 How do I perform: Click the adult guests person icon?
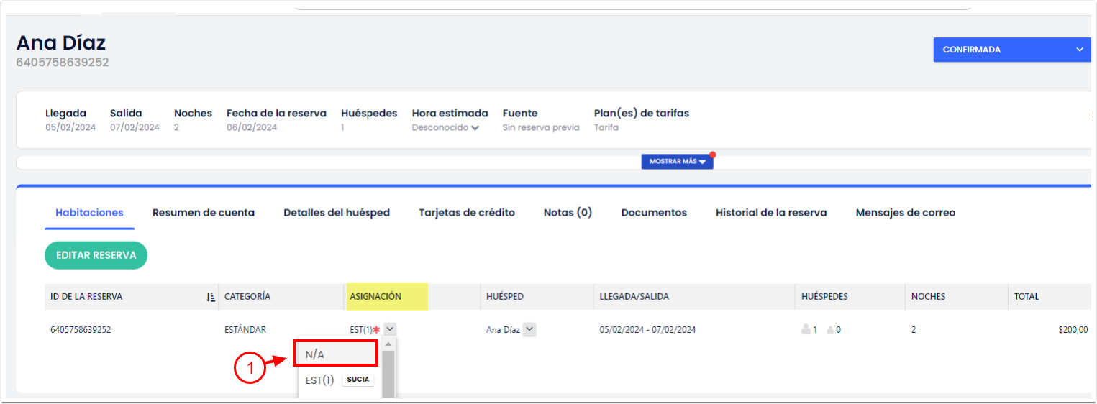tap(806, 330)
